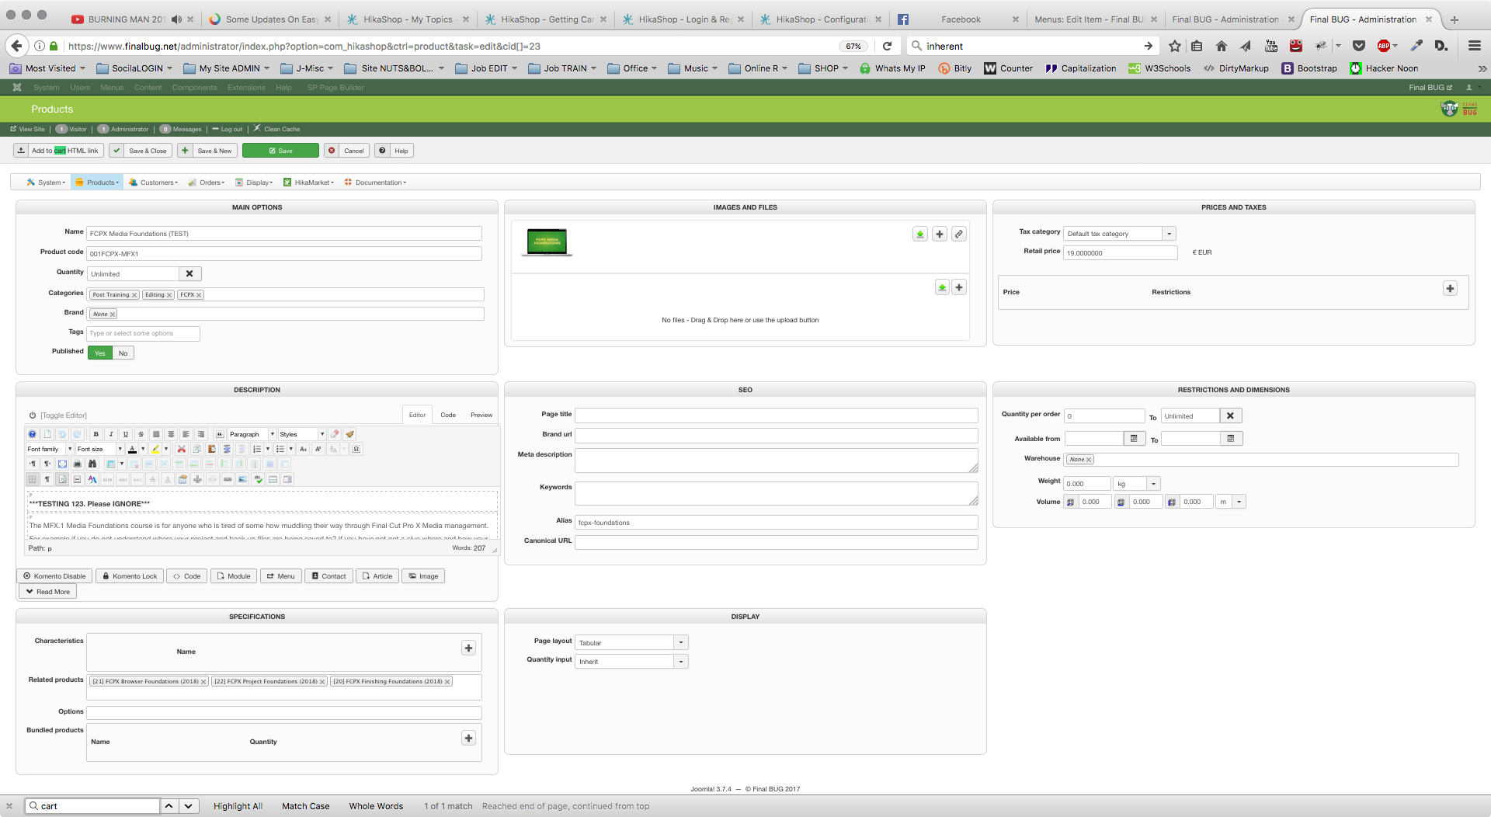Open find and replace binoculars tool
Image resolution: width=1491 pixels, height=817 pixels.
(92, 464)
